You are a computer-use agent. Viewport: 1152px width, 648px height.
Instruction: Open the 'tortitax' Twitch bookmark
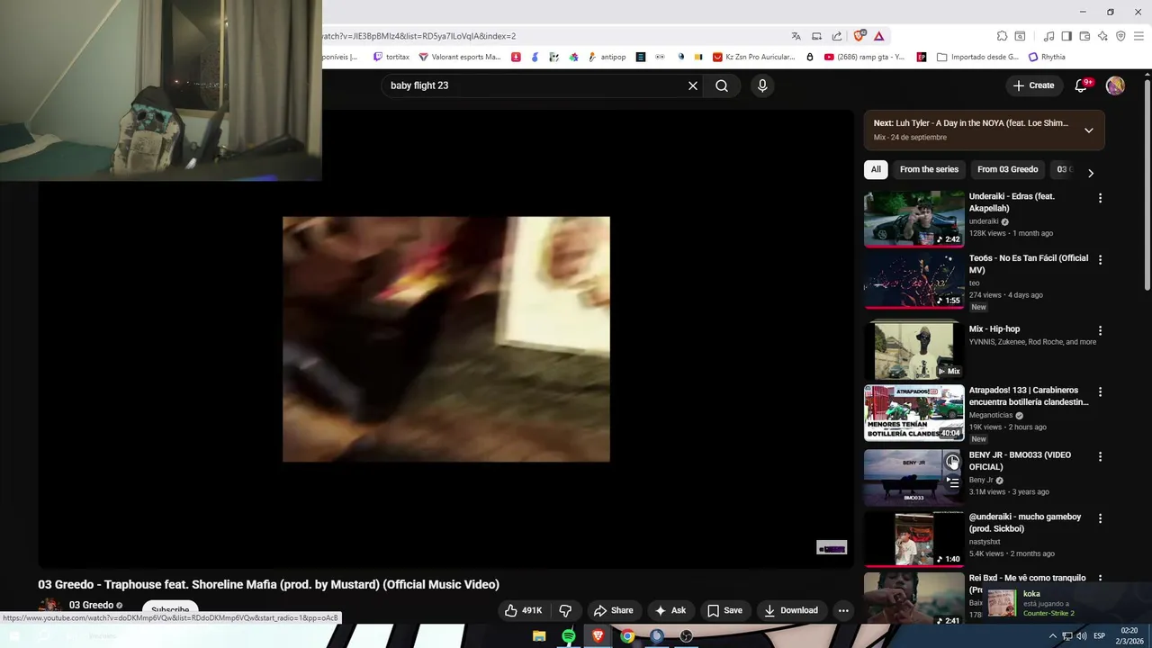click(x=391, y=57)
